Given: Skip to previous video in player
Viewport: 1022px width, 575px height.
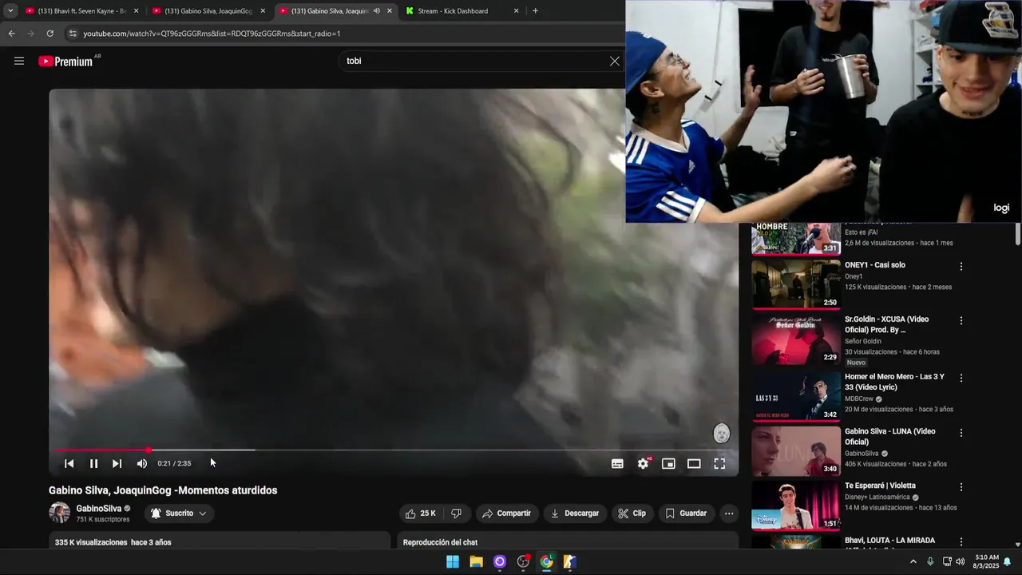Looking at the screenshot, I should (x=69, y=463).
